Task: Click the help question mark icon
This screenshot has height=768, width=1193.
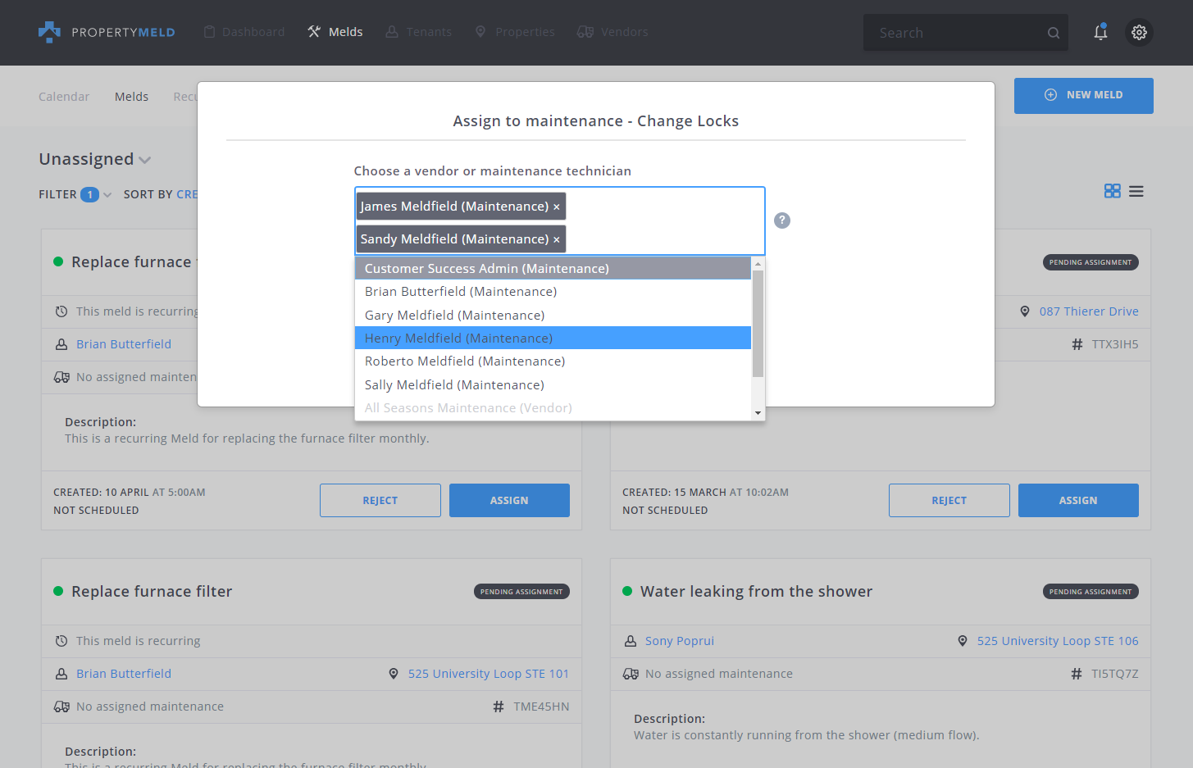Action: pos(782,220)
